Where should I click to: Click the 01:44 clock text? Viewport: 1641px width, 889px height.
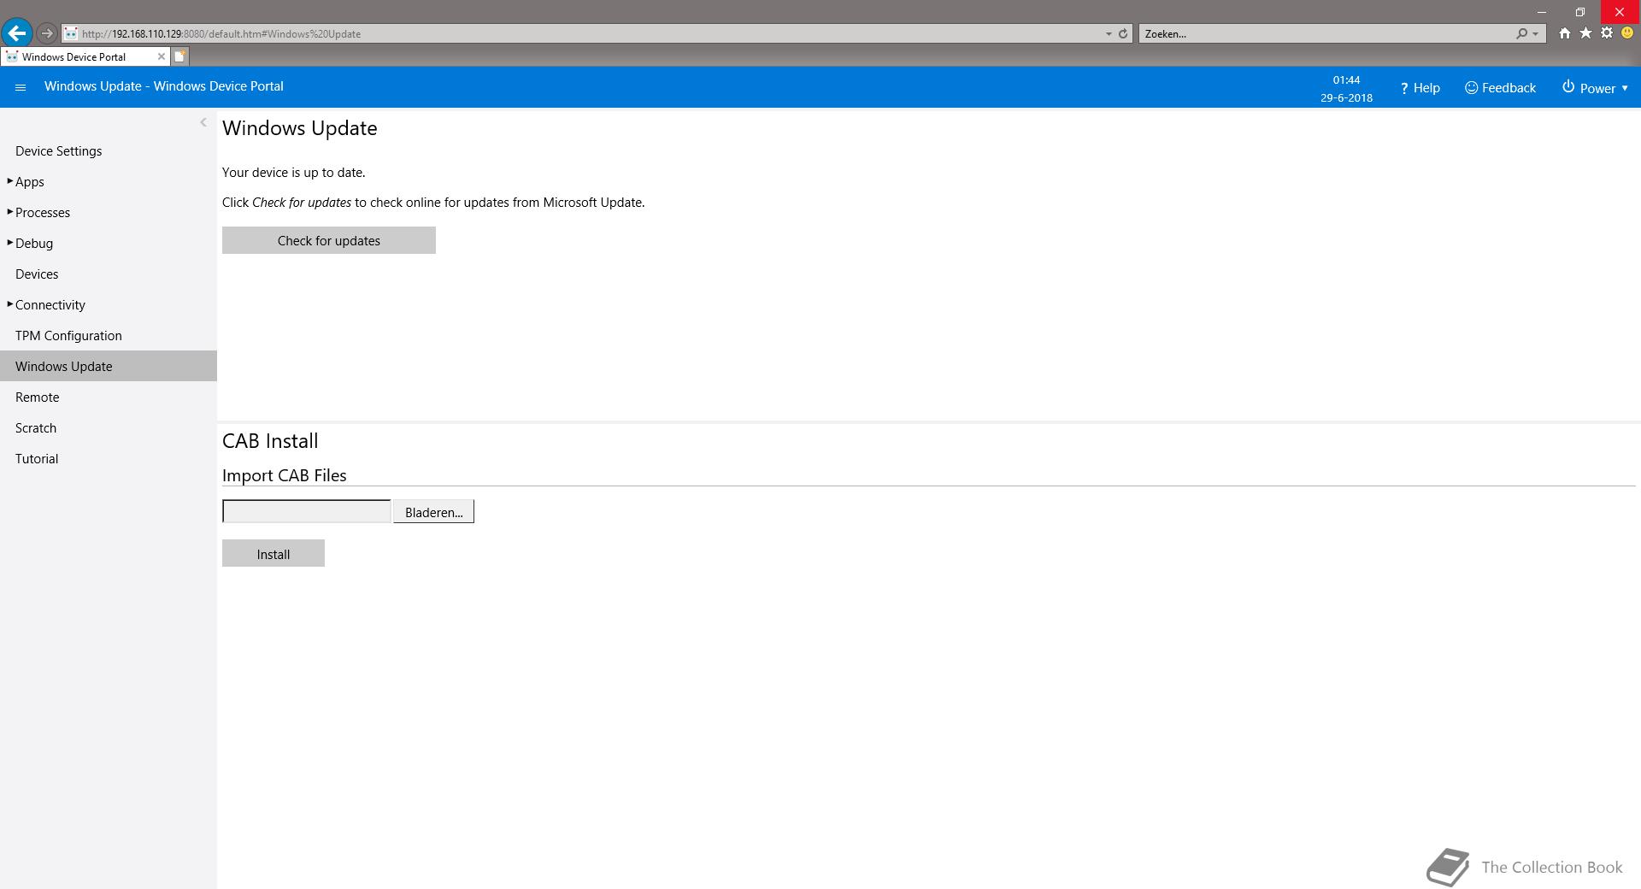coord(1346,79)
